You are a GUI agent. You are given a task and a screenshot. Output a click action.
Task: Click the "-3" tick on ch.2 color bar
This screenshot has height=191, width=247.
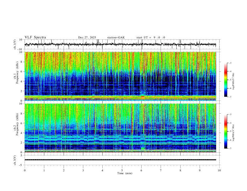pos(230,115)
